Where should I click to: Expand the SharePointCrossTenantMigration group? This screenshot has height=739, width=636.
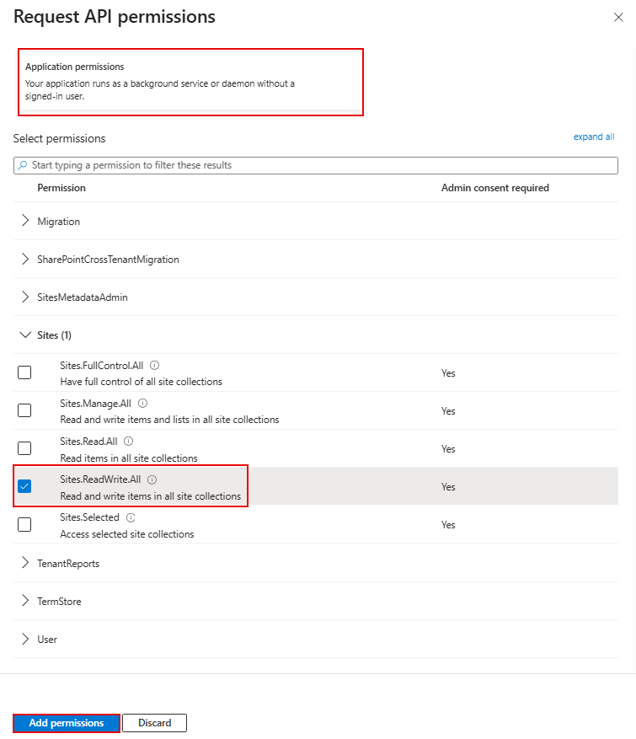(25, 259)
